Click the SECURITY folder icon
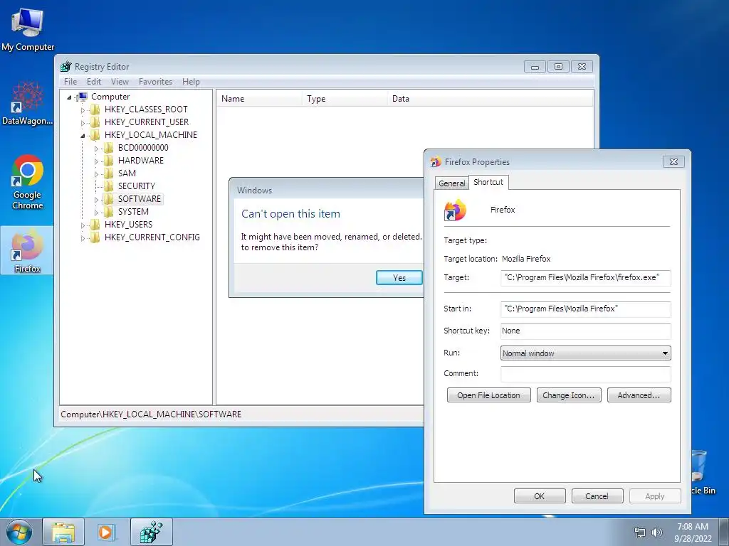This screenshot has height=546, width=729. pos(108,186)
